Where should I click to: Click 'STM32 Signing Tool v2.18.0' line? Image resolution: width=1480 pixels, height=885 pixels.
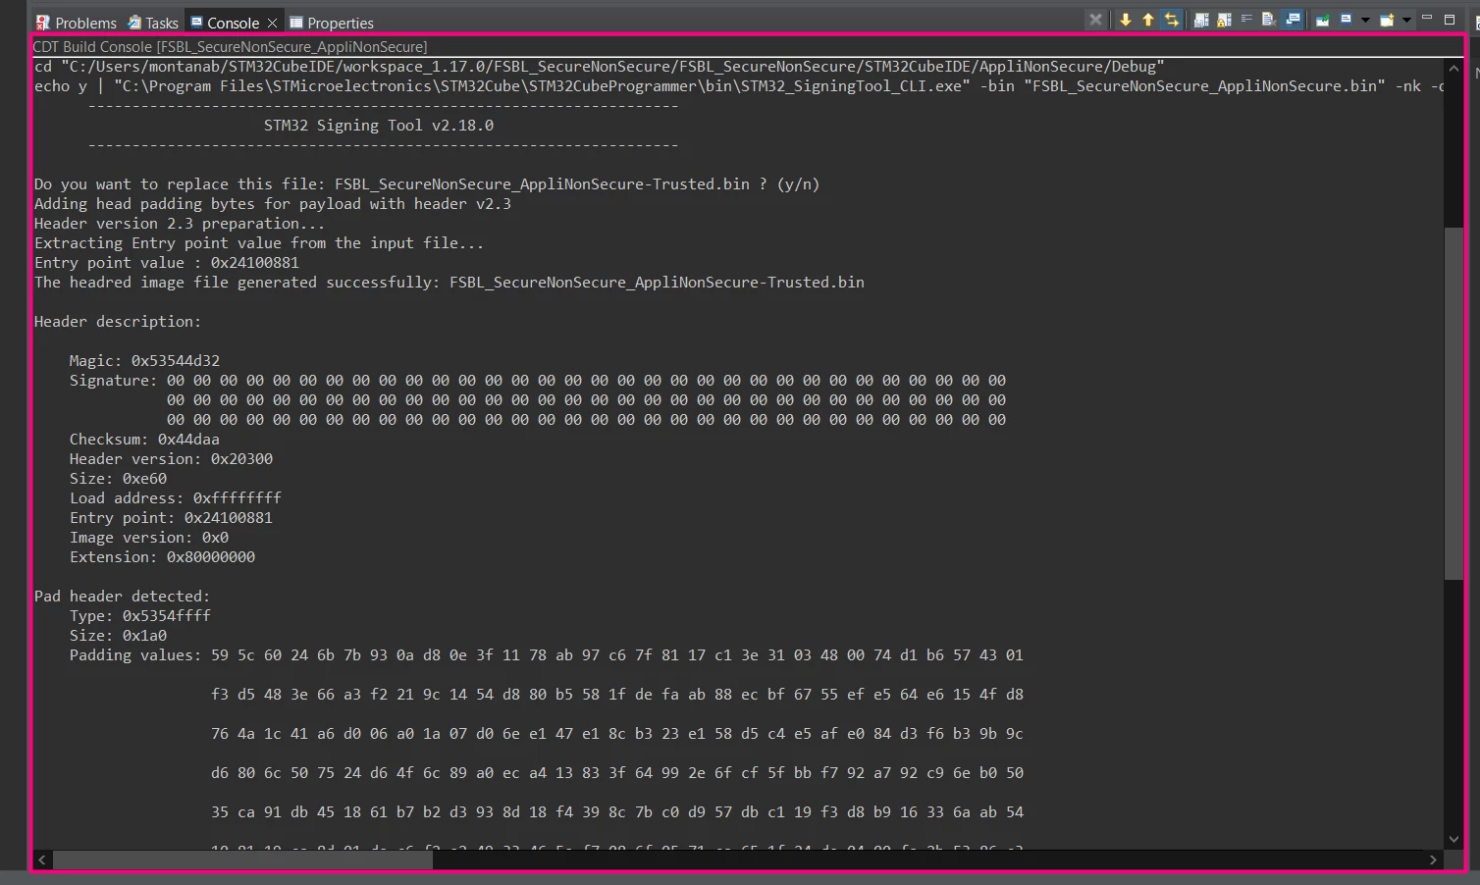[379, 125]
